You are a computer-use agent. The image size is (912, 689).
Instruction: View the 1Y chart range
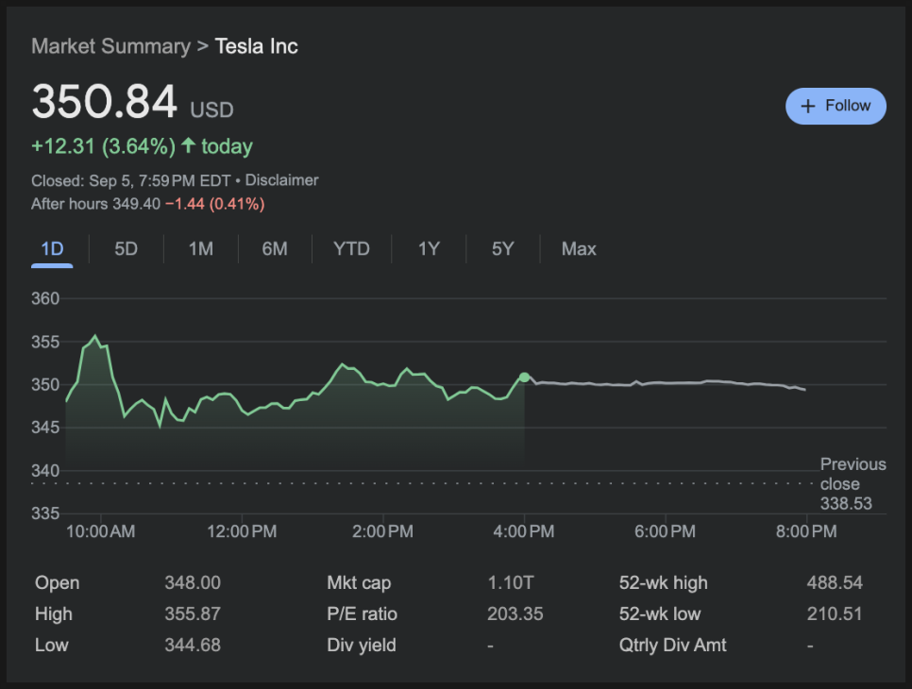click(x=429, y=249)
